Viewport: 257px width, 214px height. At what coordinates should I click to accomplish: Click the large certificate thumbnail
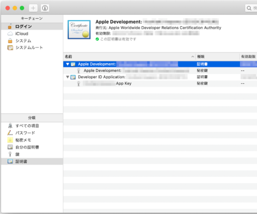[x=79, y=30]
